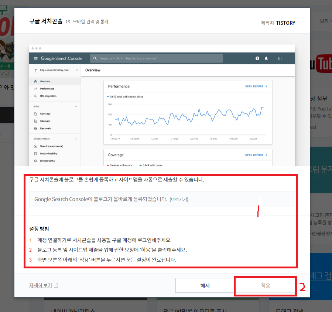Screen dimensions: 332x312
Task: Click the 구글 서치콘솔 plugin title
Action: coord(46,21)
